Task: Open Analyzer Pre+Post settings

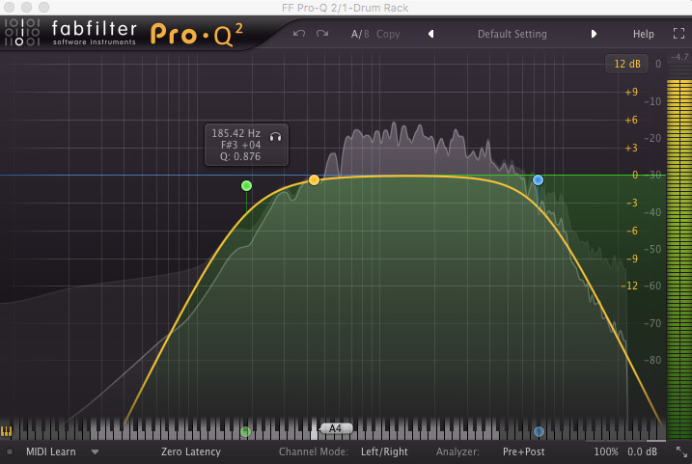Action: point(523,451)
